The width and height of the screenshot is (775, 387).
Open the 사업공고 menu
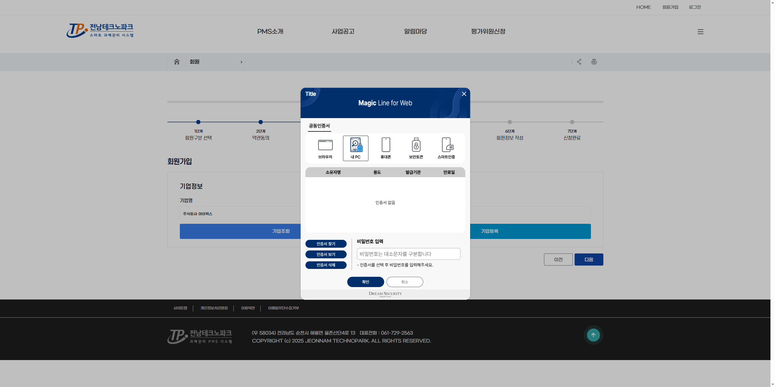click(x=343, y=31)
